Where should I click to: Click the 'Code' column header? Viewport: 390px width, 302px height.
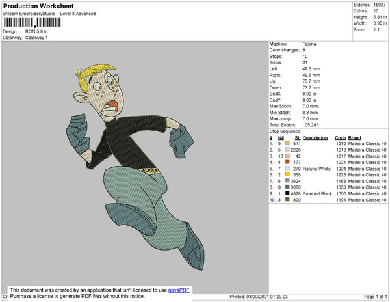pyautogui.click(x=341, y=138)
